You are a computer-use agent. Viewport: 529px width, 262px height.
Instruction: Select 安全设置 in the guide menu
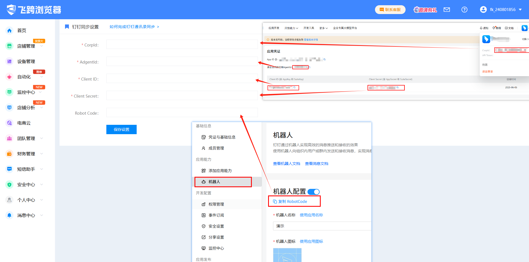coord(216,226)
